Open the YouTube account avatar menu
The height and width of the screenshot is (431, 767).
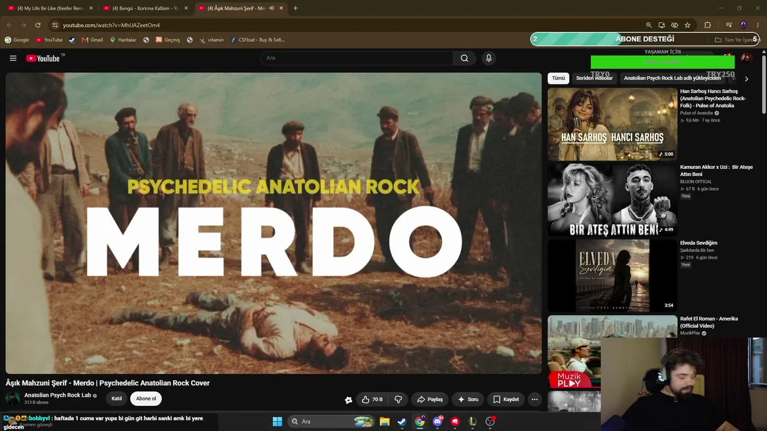(x=746, y=58)
